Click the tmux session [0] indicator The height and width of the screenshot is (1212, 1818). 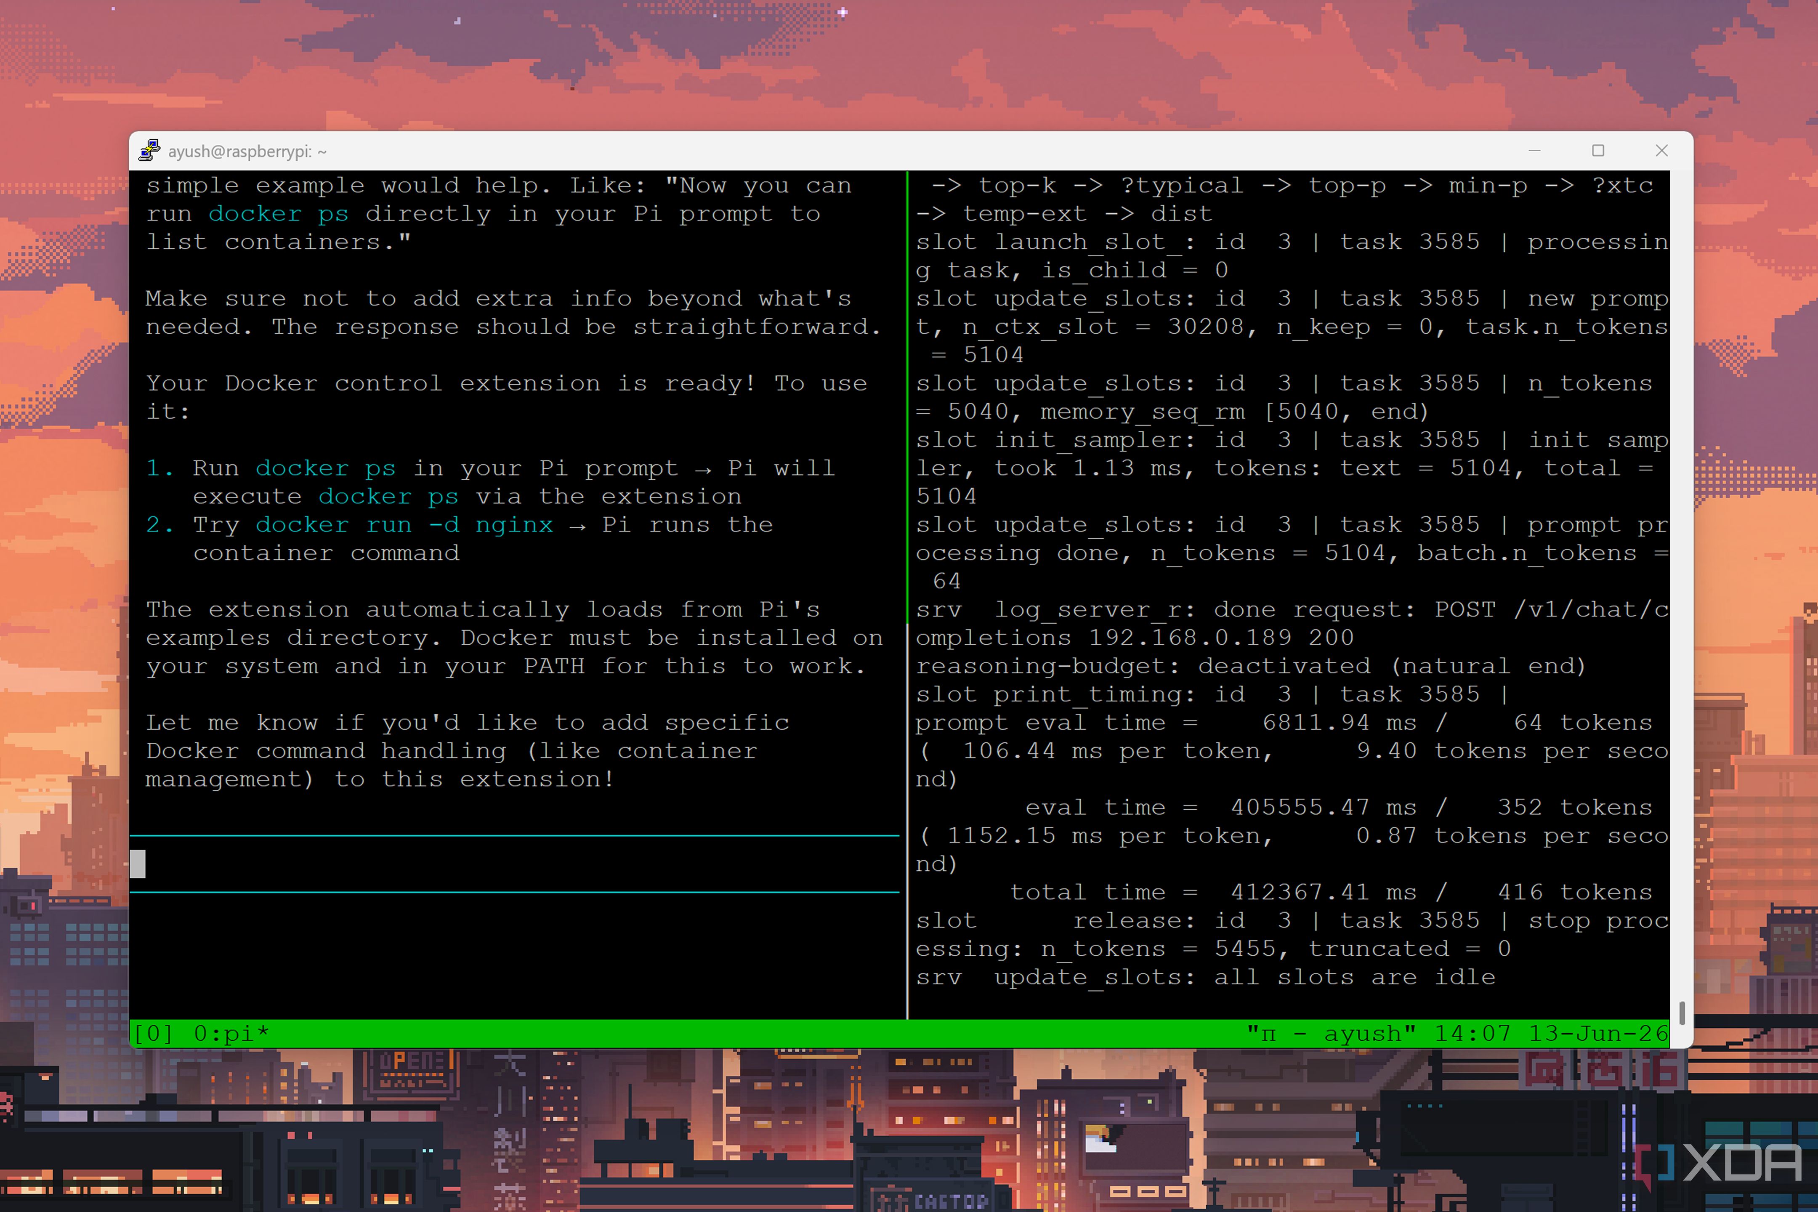point(154,1034)
